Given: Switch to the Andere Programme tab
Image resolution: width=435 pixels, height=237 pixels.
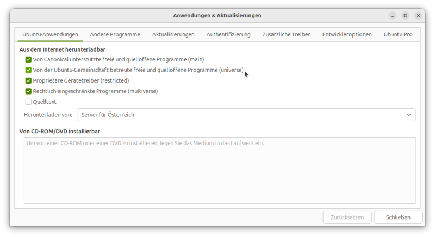Looking at the screenshot, I should coord(115,34).
